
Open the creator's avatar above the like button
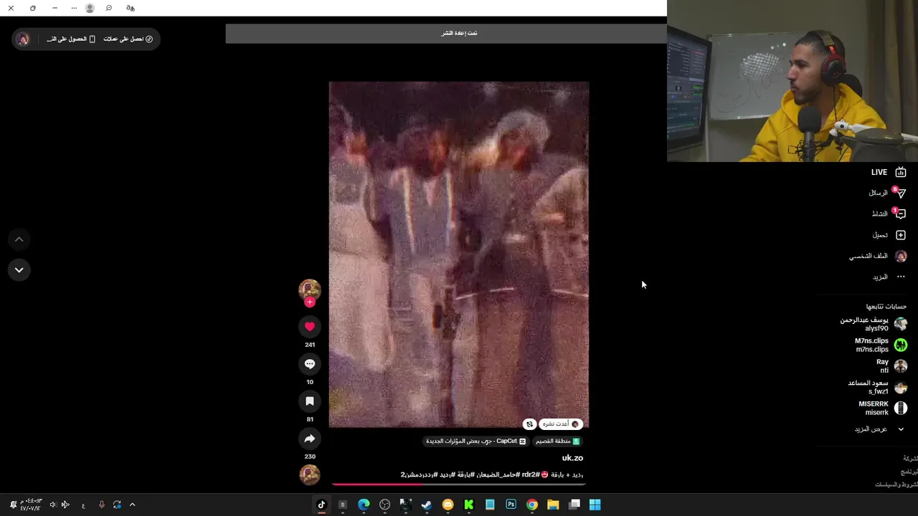click(310, 290)
